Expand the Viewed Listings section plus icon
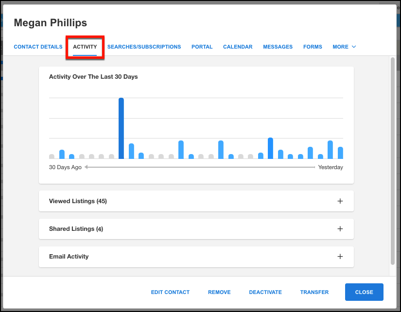 tap(340, 201)
